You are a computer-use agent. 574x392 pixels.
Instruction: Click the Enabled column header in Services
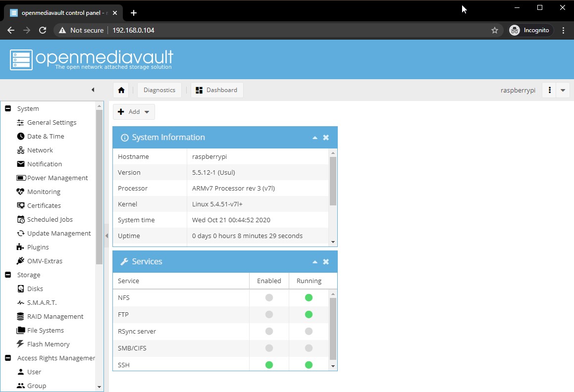pyautogui.click(x=269, y=281)
